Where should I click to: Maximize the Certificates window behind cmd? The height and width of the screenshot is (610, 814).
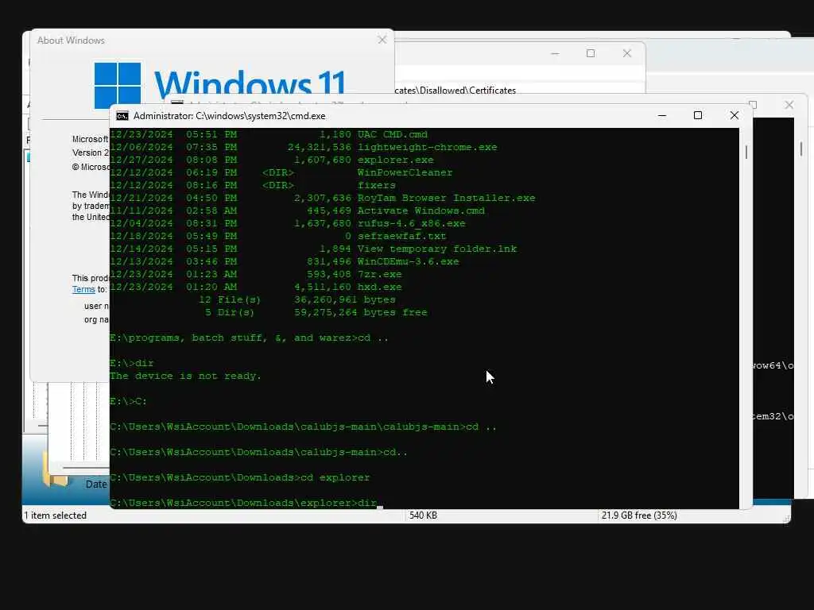click(x=591, y=53)
